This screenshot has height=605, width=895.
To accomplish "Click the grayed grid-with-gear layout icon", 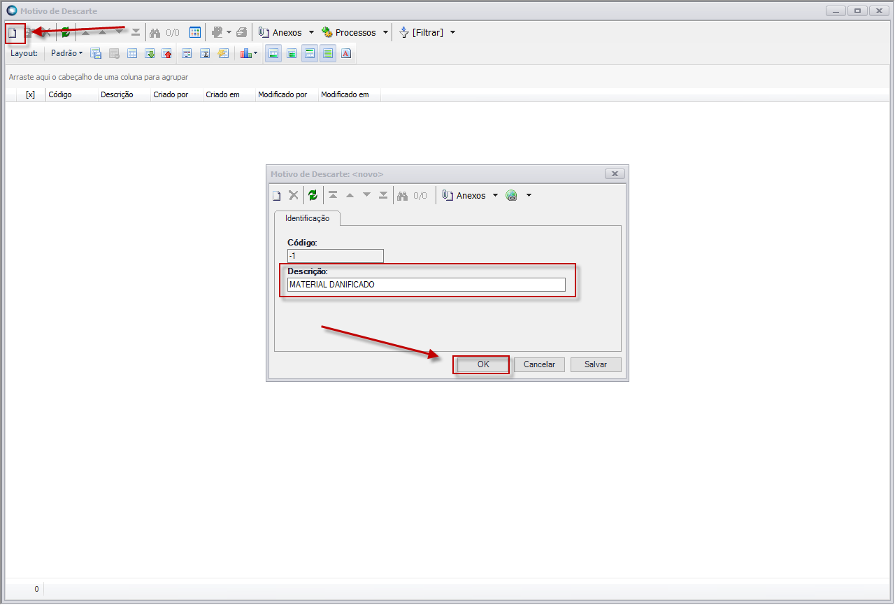I will coord(114,53).
